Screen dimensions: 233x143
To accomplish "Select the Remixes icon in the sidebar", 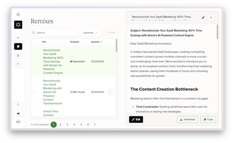I will coord(18,46).
